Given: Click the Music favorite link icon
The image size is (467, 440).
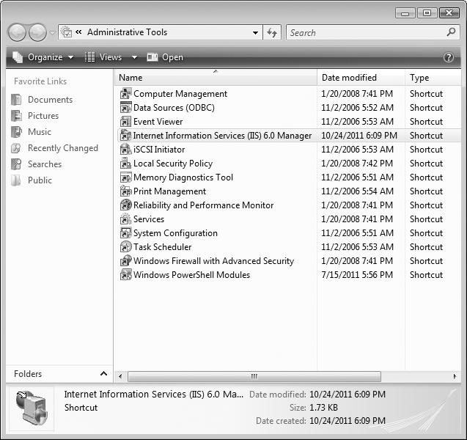Looking at the screenshot, I should tap(16, 132).
